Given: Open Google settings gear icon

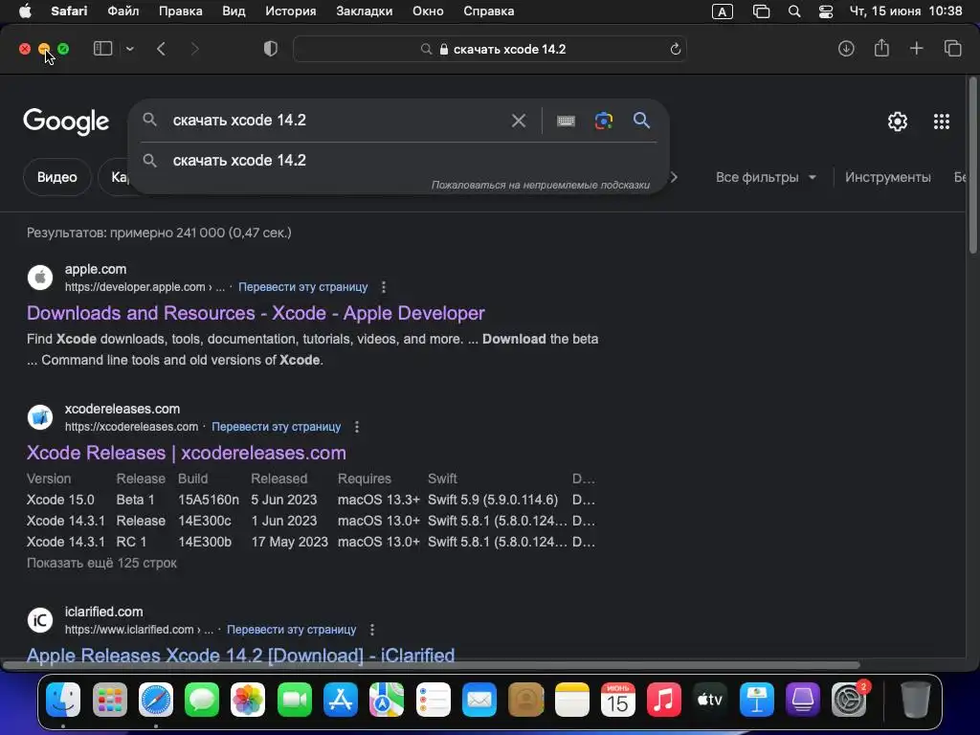Looking at the screenshot, I should pos(898,122).
